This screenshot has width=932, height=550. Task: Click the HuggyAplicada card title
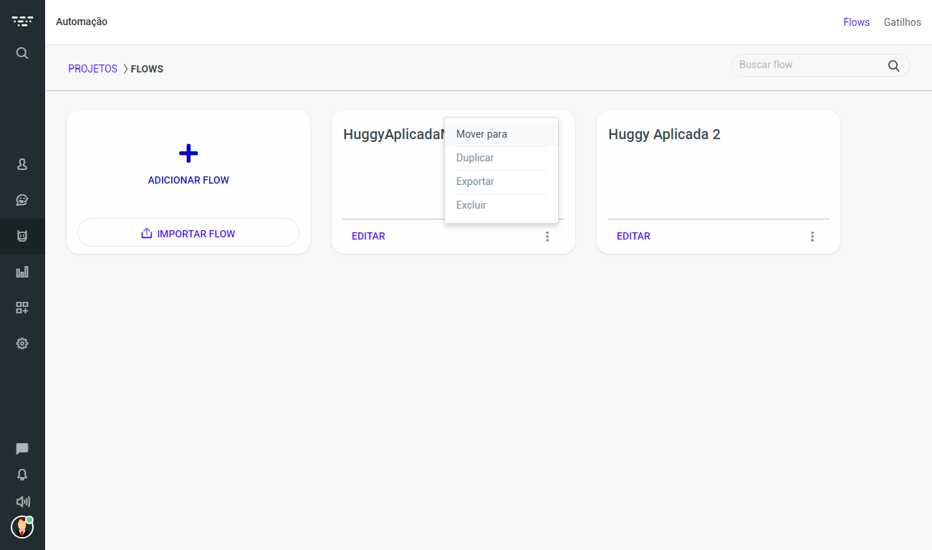click(x=394, y=134)
